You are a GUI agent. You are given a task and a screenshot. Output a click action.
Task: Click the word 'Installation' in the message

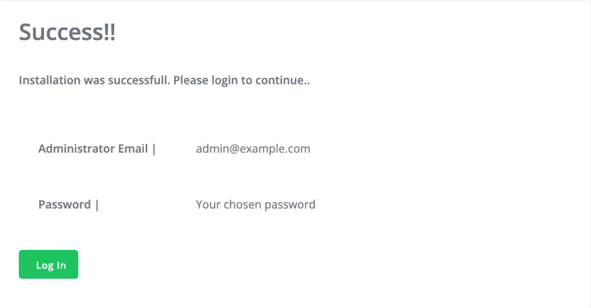tap(50, 80)
